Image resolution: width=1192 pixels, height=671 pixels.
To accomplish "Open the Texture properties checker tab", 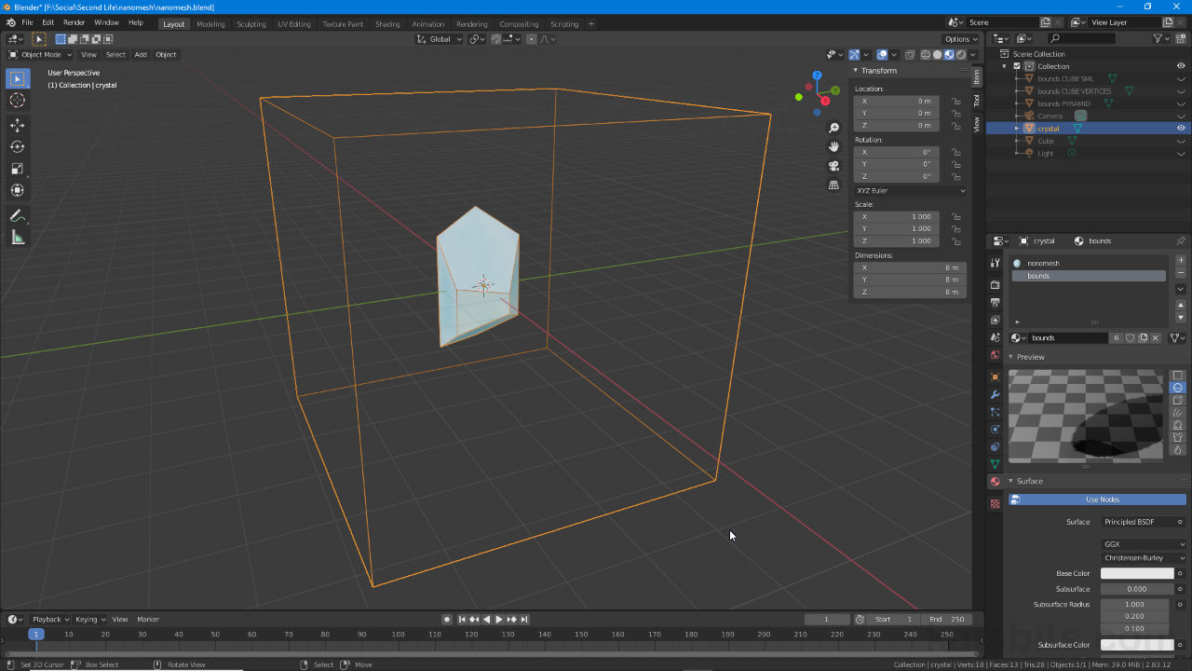I will (x=995, y=503).
